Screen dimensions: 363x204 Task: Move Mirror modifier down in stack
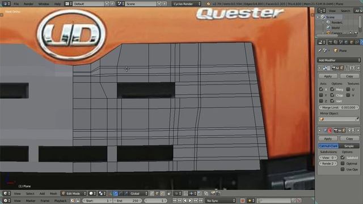(x=353, y=68)
